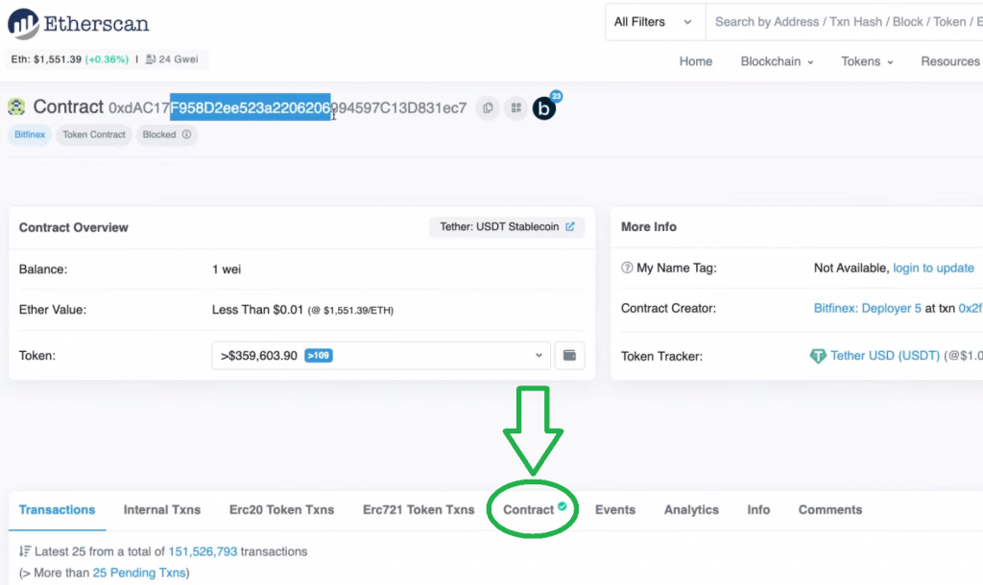Open 25 Pending Txns link
This screenshot has width=983, height=585.
pyautogui.click(x=139, y=573)
